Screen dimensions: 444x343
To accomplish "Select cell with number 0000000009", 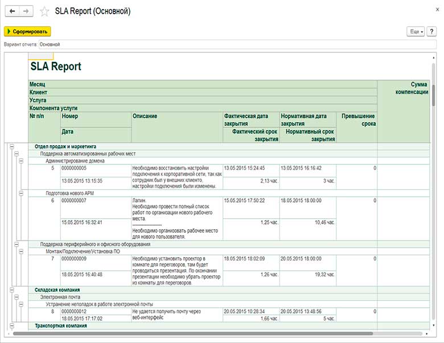I will [x=96, y=263].
